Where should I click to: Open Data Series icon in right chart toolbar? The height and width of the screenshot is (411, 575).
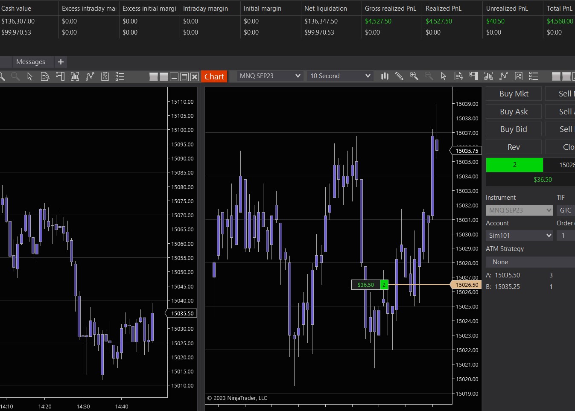pyautogui.click(x=458, y=76)
